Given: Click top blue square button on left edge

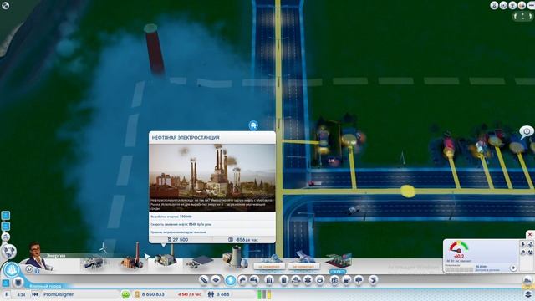Looking at the screenshot, I should [6, 216].
